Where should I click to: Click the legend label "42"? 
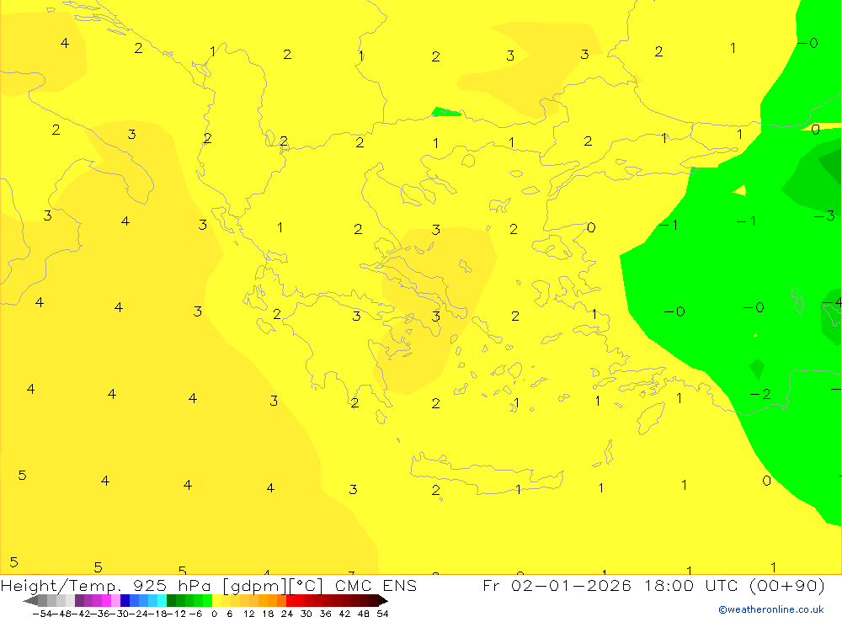[344, 614]
